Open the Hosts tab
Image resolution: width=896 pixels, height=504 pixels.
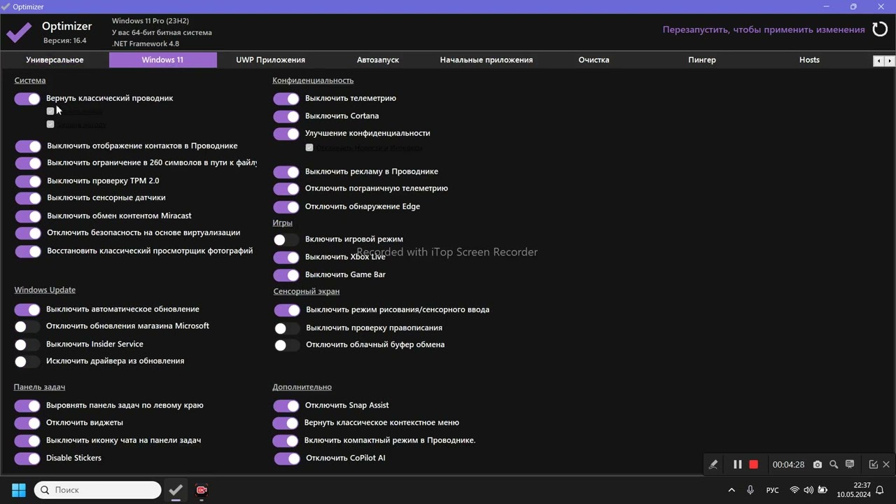click(x=809, y=60)
